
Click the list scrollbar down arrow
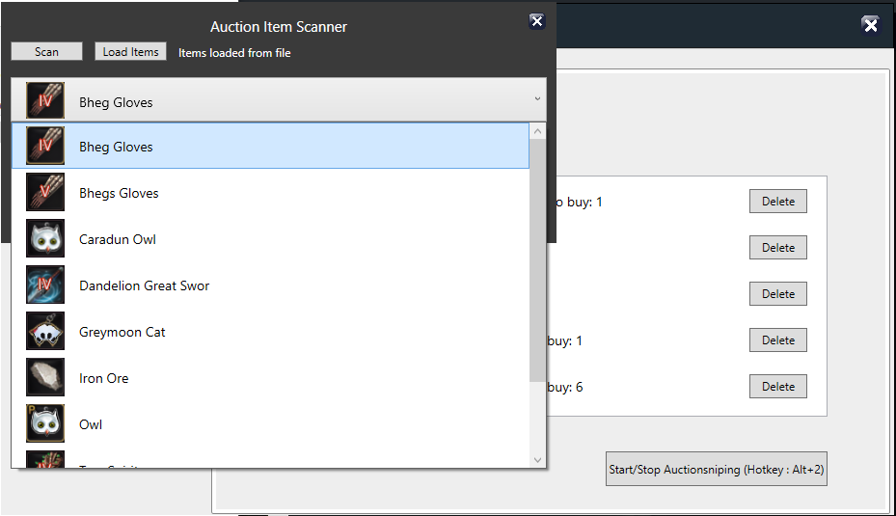coord(537,459)
